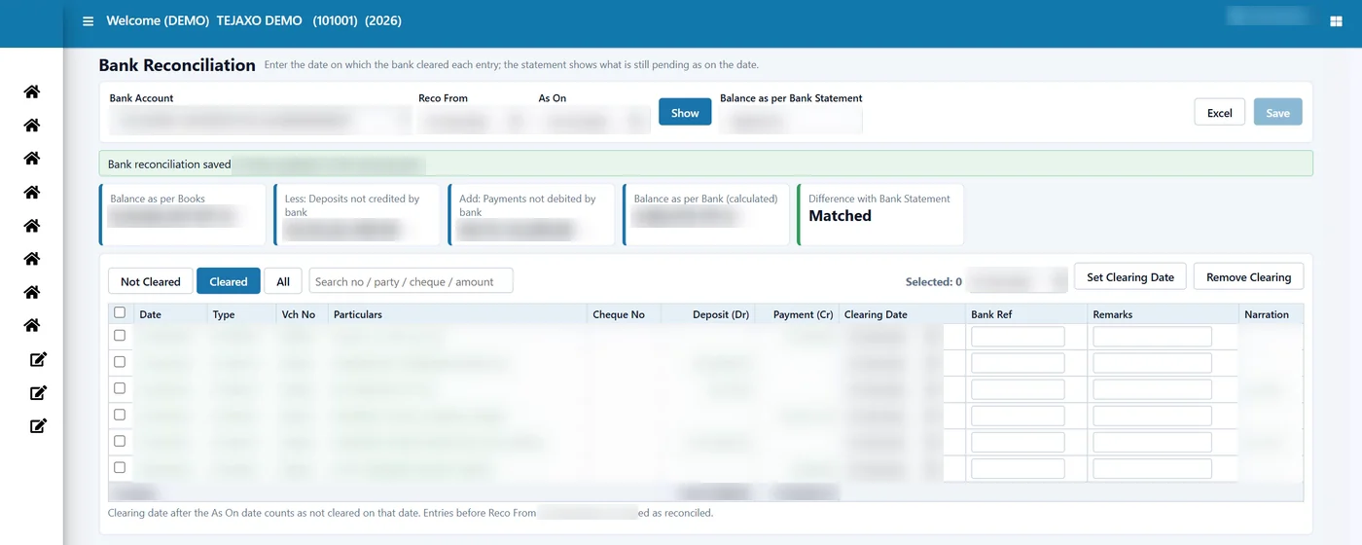Click the Balance as per Books card
This screenshot has height=545, width=1362.
tap(182, 214)
